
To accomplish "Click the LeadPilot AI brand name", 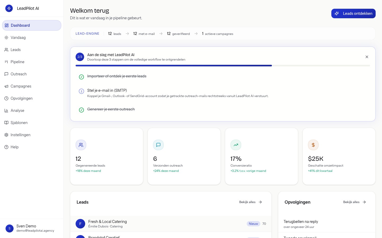I will click(28, 8).
